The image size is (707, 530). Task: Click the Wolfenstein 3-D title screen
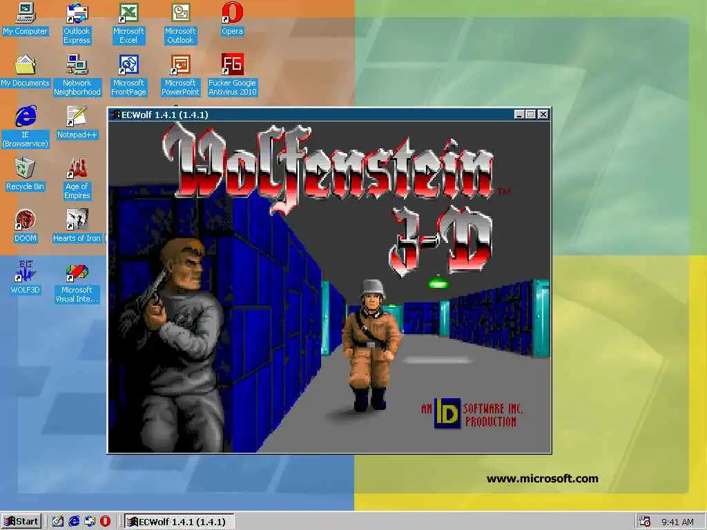click(x=329, y=287)
